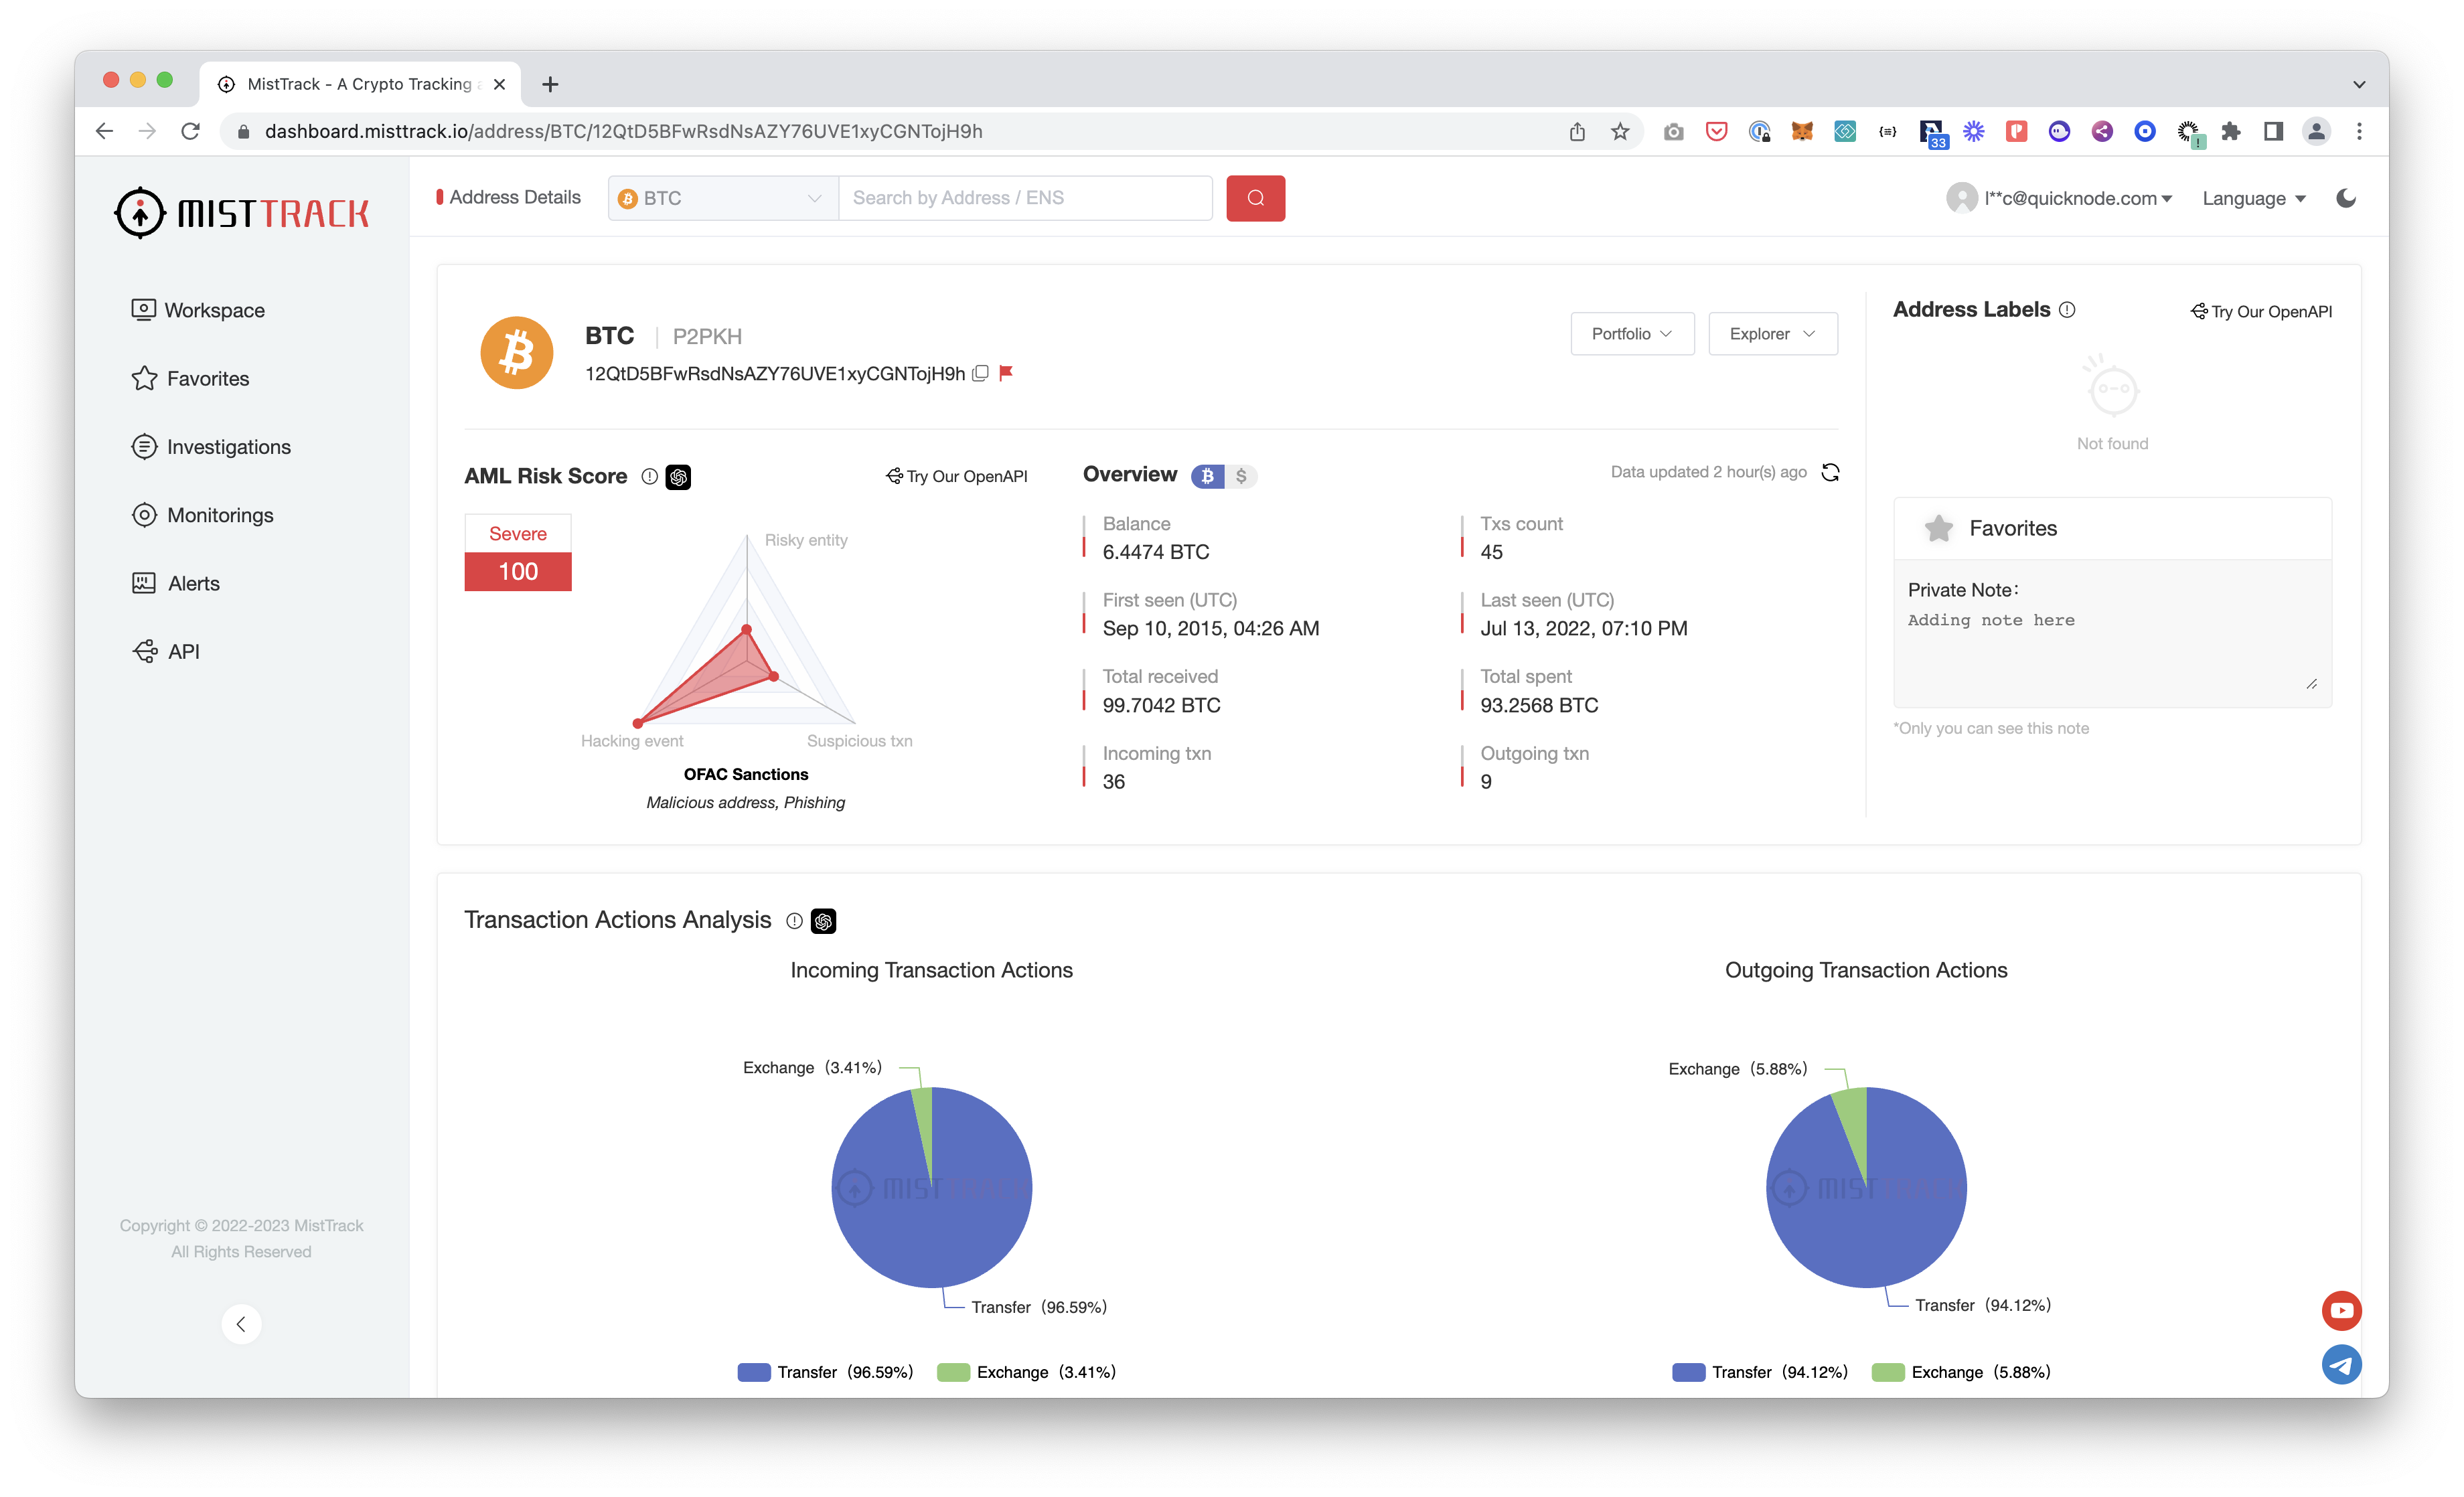Click the MistTrack logo in the sidebar

coord(241,213)
